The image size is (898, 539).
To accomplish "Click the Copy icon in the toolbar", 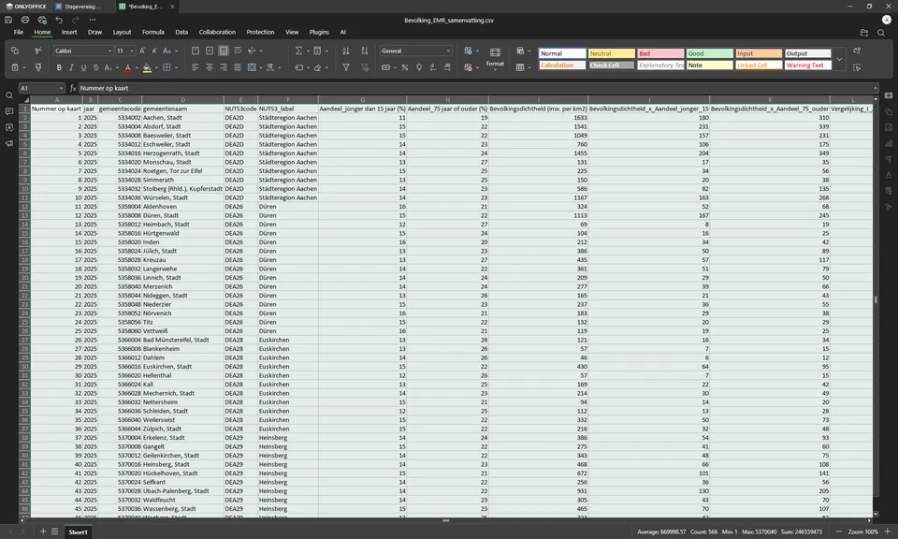I will 15,51.
